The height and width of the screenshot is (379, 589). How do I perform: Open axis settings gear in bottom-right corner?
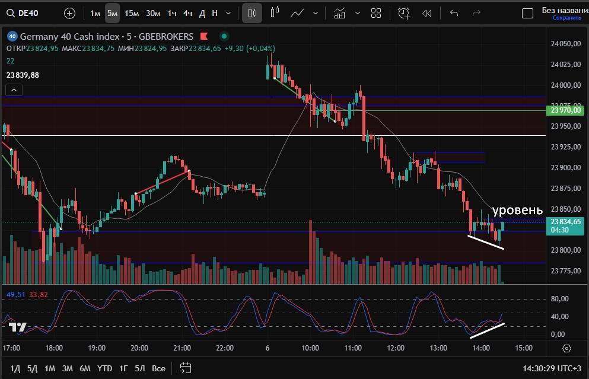click(566, 348)
